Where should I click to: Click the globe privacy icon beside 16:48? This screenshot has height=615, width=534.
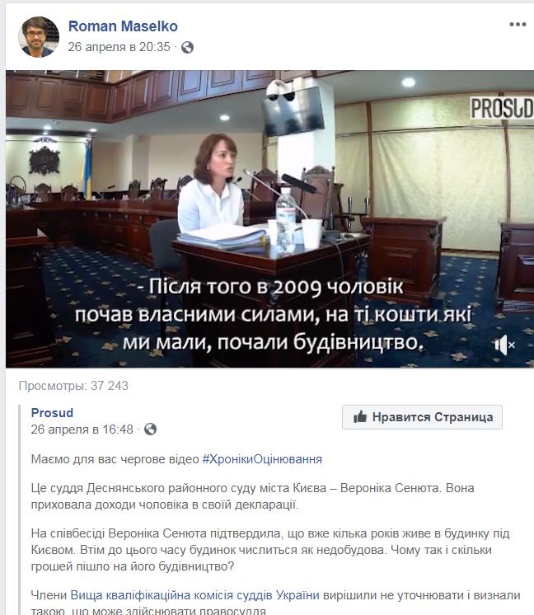[150, 429]
